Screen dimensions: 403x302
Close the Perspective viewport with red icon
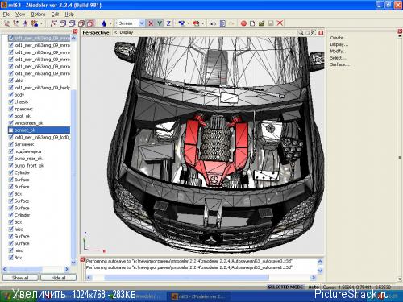pos(321,33)
